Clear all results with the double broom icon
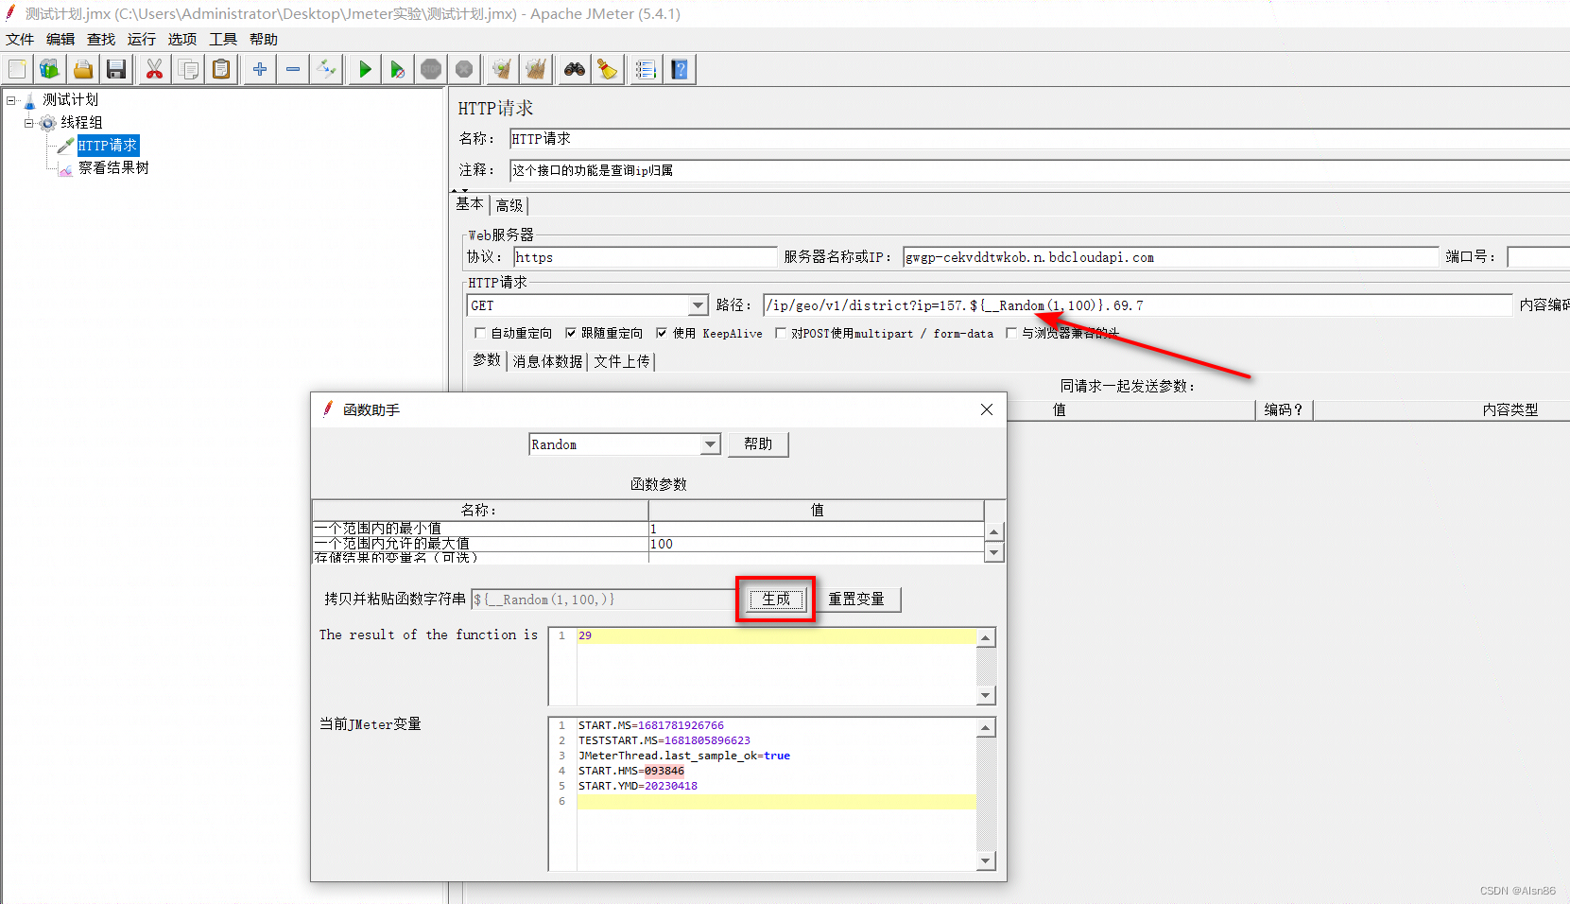This screenshot has width=1570, height=904. 536,69
